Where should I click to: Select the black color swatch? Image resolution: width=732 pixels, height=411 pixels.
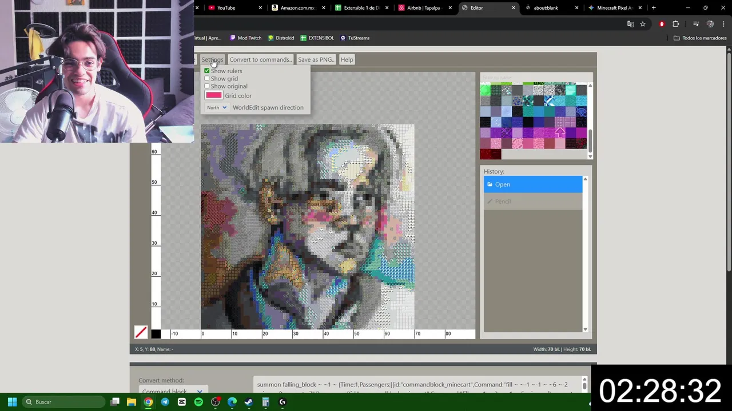coord(156,334)
